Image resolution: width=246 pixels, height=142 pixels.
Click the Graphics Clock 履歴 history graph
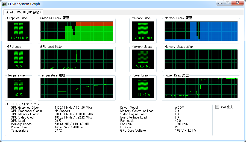click(77, 31)
